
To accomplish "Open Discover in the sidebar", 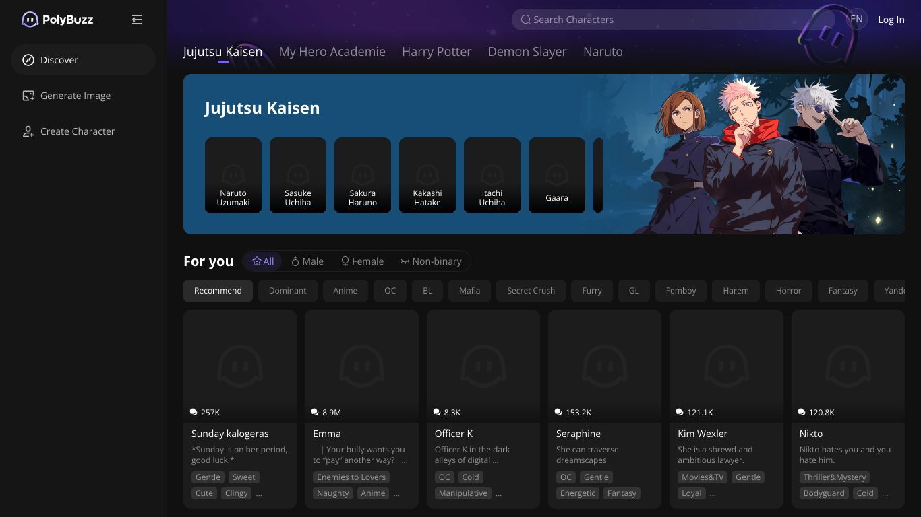I will pos(83,60).
